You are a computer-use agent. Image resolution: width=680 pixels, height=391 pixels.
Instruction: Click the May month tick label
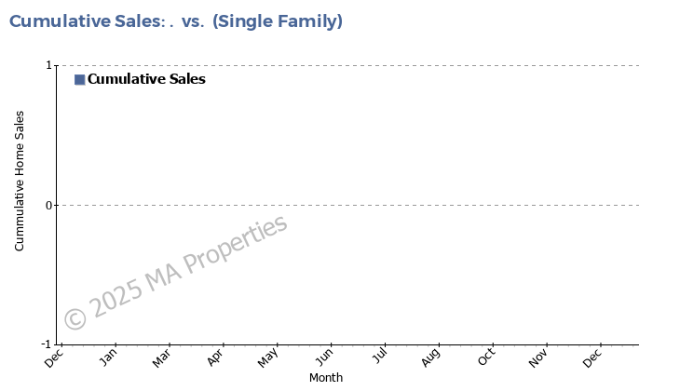269,356
